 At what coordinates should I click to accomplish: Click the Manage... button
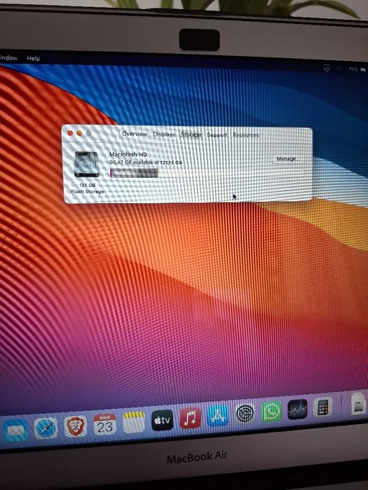[286, 159]
